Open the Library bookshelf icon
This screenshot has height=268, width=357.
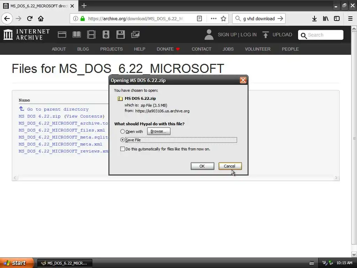(326, 18)
